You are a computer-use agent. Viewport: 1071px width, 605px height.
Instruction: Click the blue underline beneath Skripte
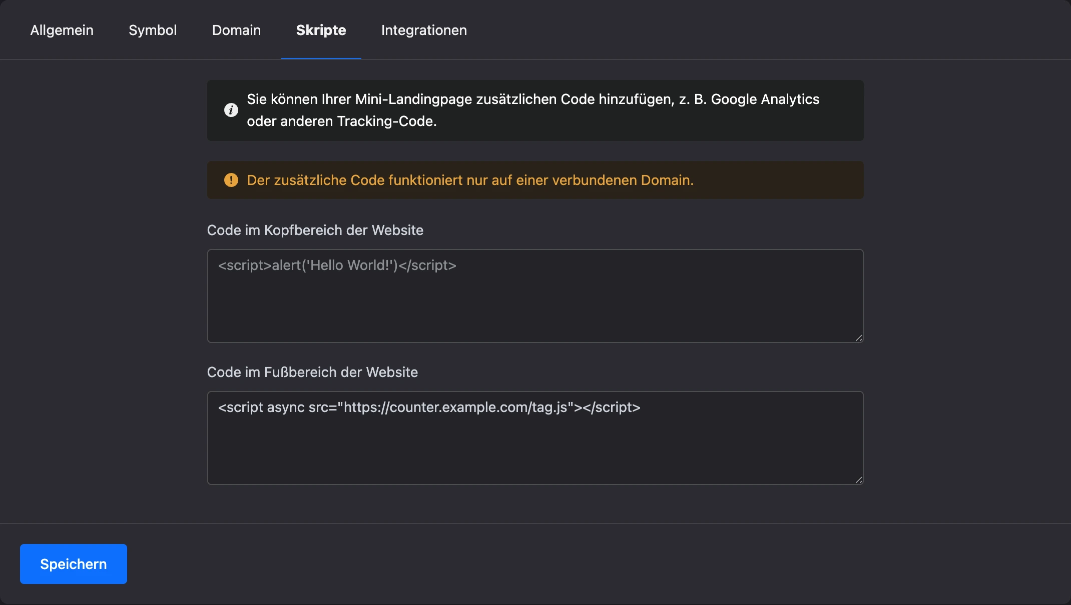pyautogui.click(x=321, y=58)
